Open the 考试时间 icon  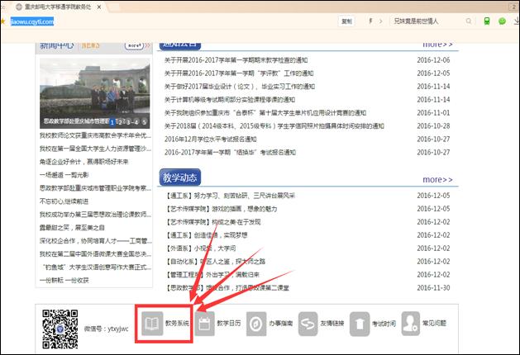click(x=360, y=323)
